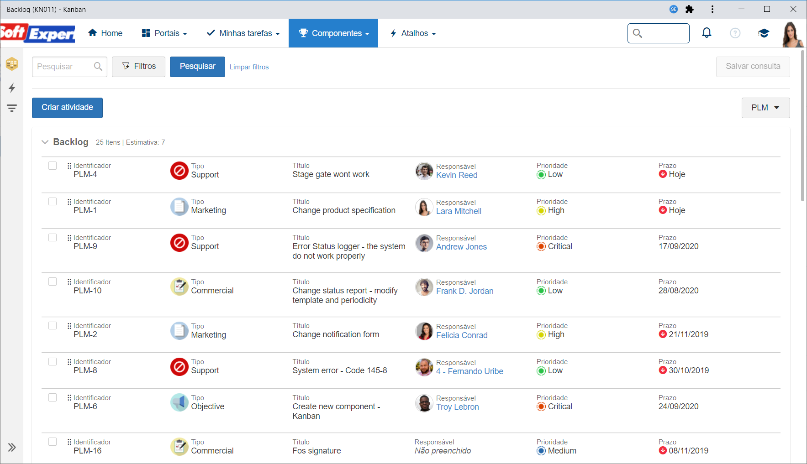Viewport: 807px width, 464px height.
Task: Tick the checkbox for PLM-4
Action: (53, 166)
